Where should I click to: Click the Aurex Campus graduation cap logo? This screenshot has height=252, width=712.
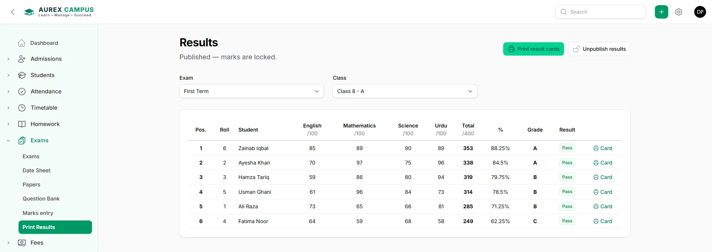29,12
